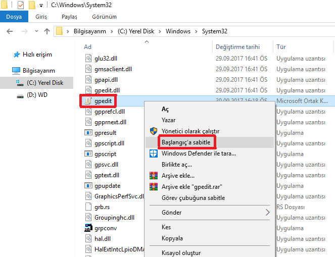Select (C:) Yerel Disk drive in sidebar
The width and height of the screenshot is (335, 257).
coord(36,83)
